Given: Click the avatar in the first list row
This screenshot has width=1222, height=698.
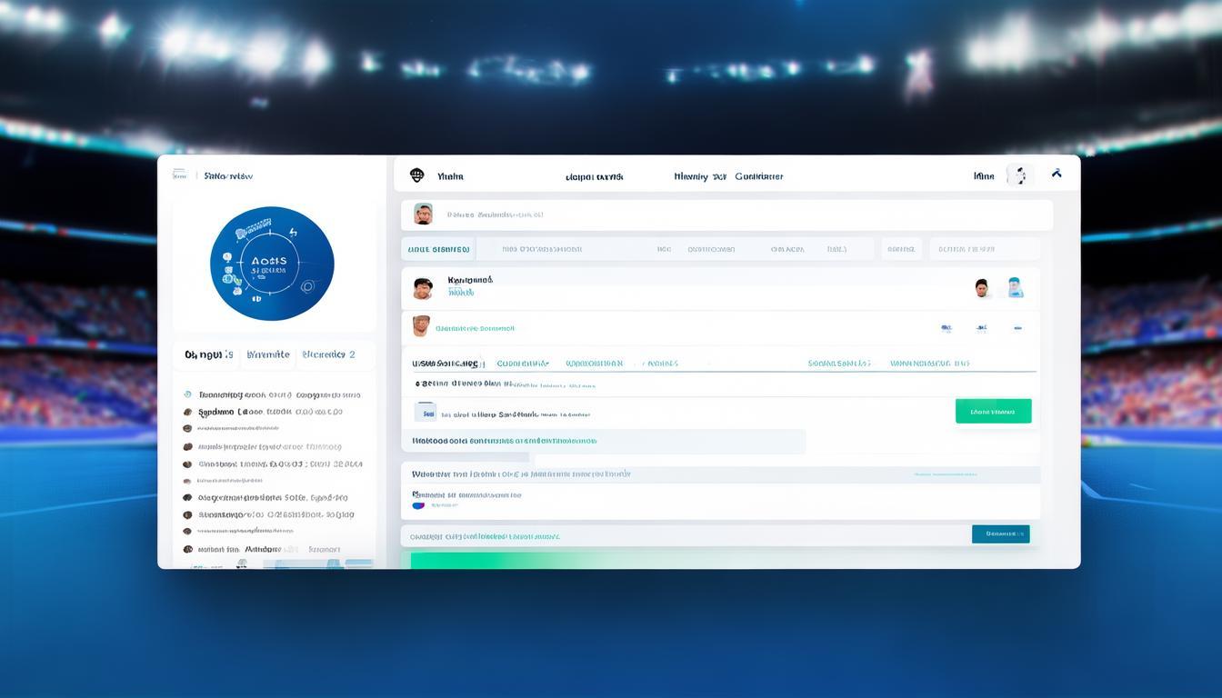Looking at the screenshot, I should pyautogui.click(x=423, y=214).
